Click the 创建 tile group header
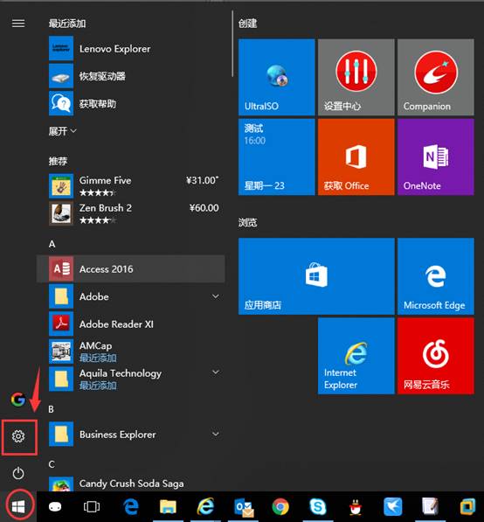The image size is (484, 522). pos(247,24)
